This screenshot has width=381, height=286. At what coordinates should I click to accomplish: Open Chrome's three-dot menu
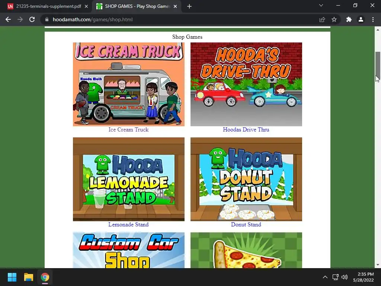[x=373, y=19]
